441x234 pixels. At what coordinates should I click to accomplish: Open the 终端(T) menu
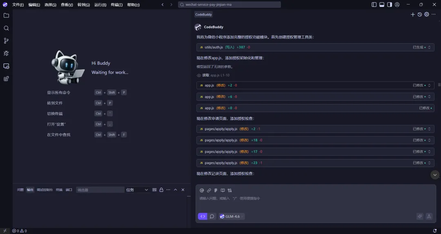(x=117, y=5)
